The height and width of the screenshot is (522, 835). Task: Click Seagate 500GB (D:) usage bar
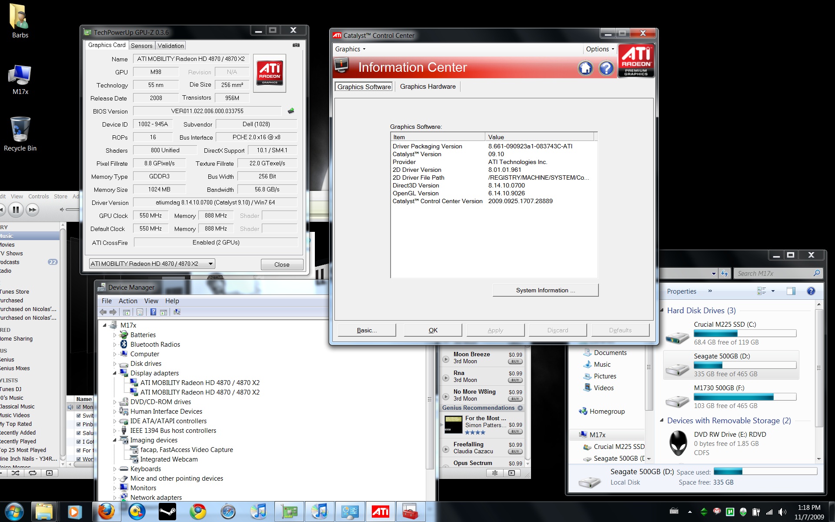(x=745, y=365)
